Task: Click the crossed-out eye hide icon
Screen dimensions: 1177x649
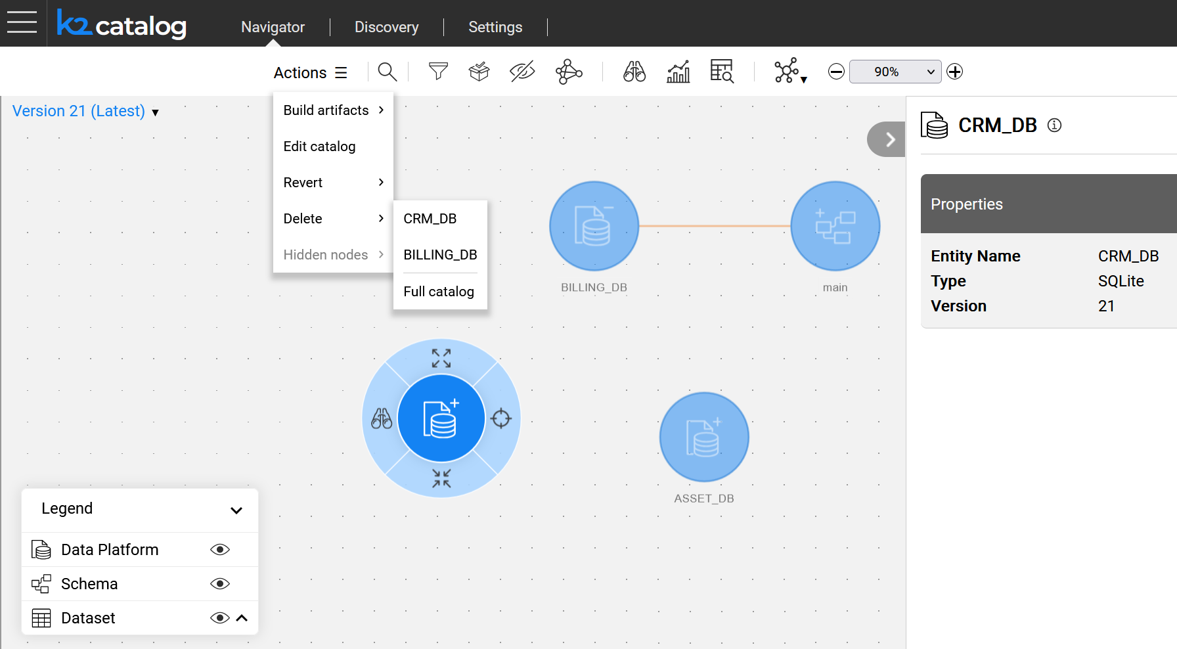Action: pyautogui.click(x=522, y=72)
